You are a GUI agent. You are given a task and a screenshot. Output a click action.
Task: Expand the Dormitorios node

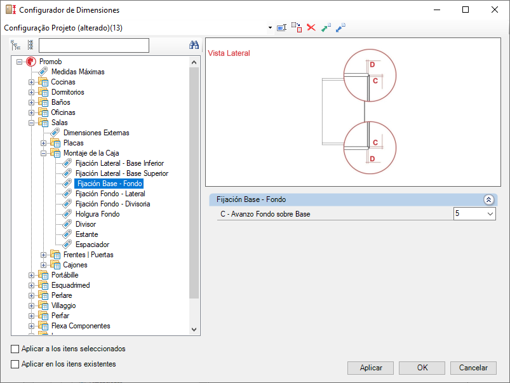click(x=31, y=92)
